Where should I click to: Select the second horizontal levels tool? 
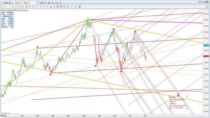click(33, 7)
